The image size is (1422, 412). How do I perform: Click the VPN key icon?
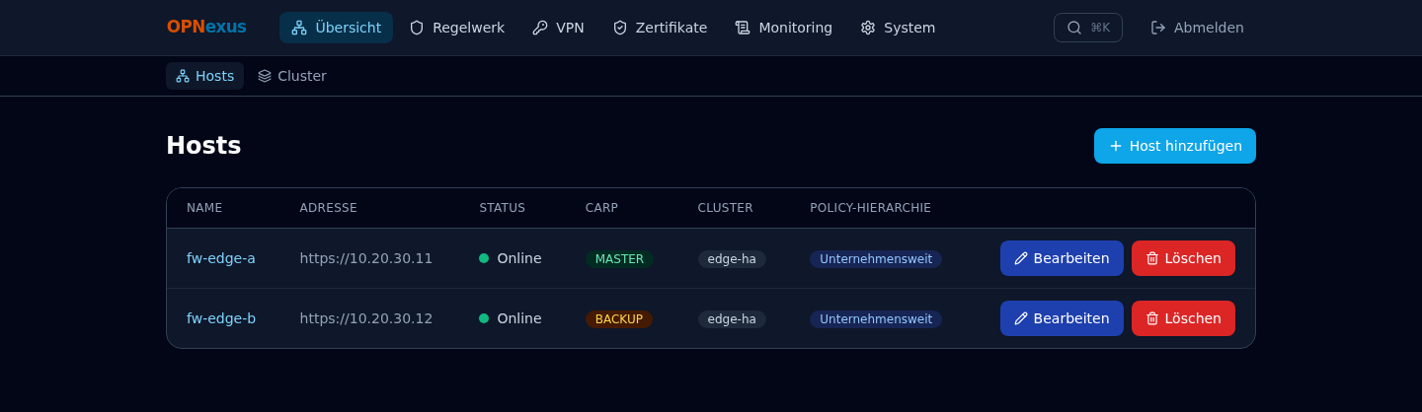point(540,28)
